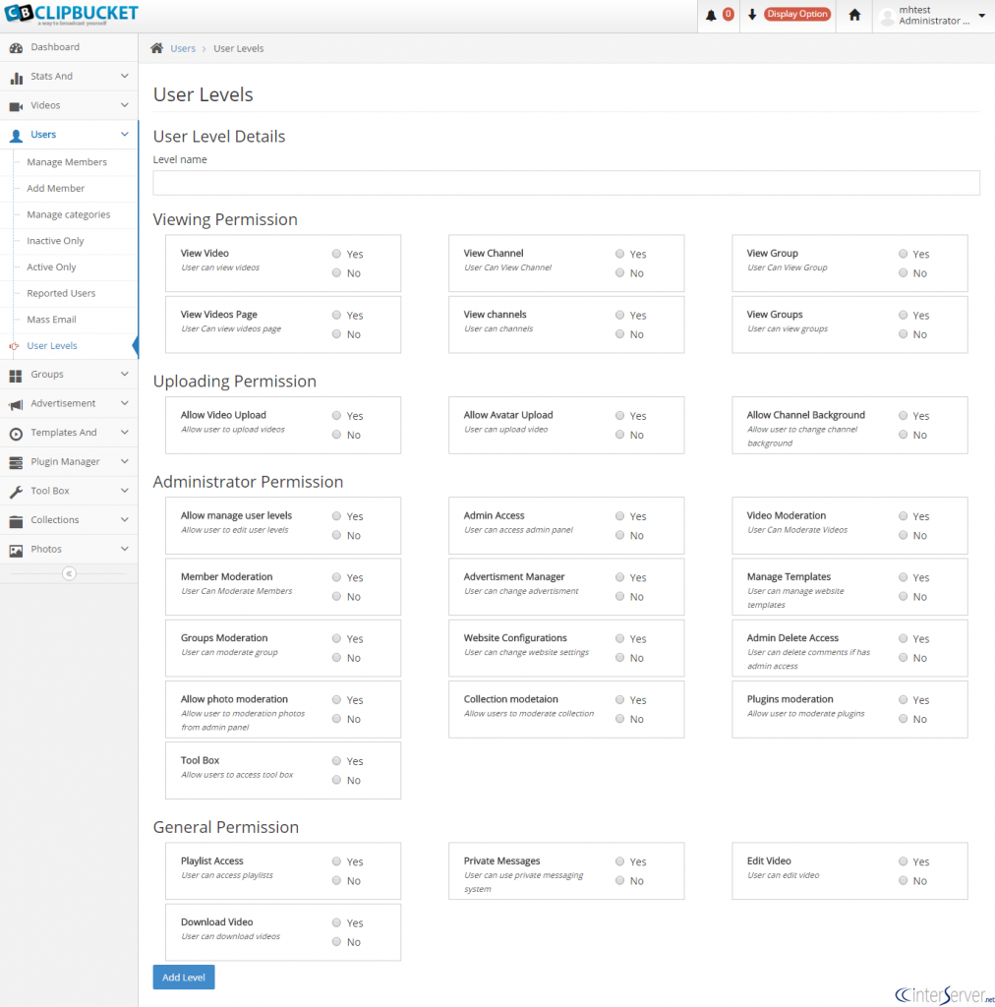Open Inactive Only submenu item
This screenshot has height=1007, width=995.
click(55, 241)
